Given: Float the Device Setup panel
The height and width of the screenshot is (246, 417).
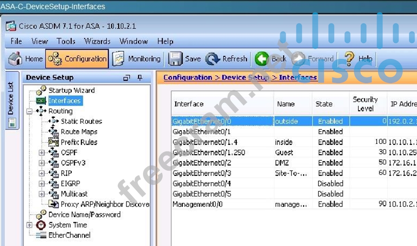Looking at the screenshot, I should [x=126, y=78].
